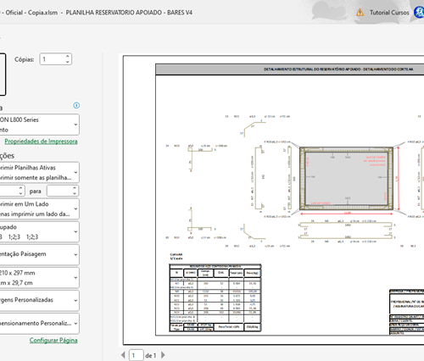Go to previous page arrow in preview
The width and height of the screenshot is (424, 361).
coord(123,355)
